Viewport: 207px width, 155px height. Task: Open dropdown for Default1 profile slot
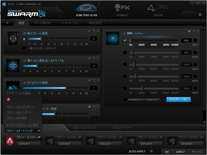[x=39, y=137]
